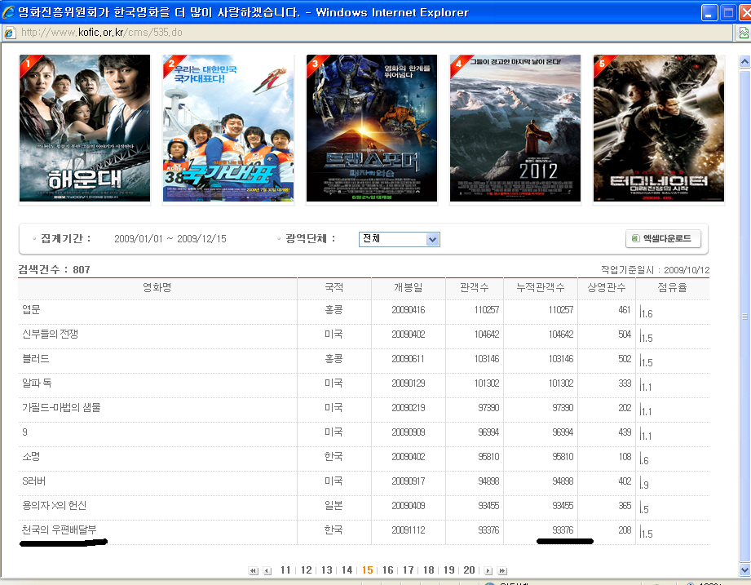Select movie title 엽문
Image resolution: width=751 pixels, height=585 pixels.
coord(31,309)
